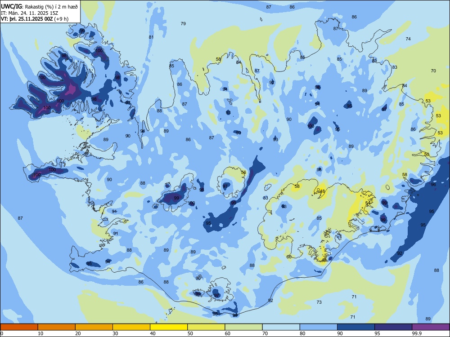Screen dimensions: 450x337
Task: Click the 60–70 pale green legend swatch
Action: [x=243, y=327]
